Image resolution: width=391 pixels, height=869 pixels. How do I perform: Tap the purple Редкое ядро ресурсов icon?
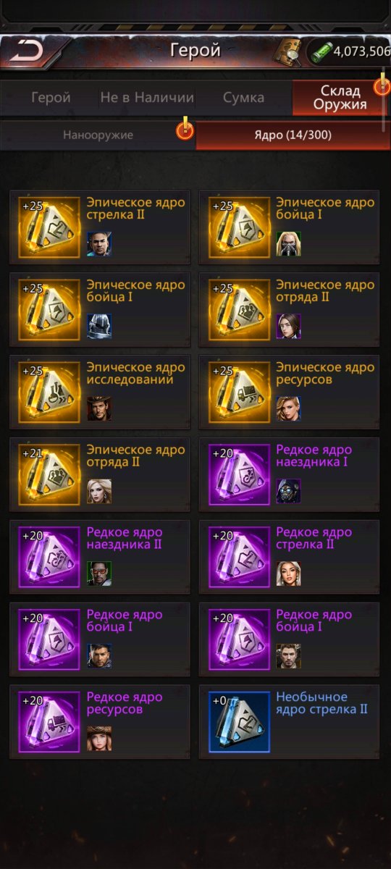[x=49, y=722]
